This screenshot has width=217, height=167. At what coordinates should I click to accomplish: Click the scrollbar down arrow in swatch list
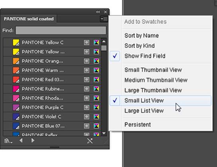tap(104, 133)
